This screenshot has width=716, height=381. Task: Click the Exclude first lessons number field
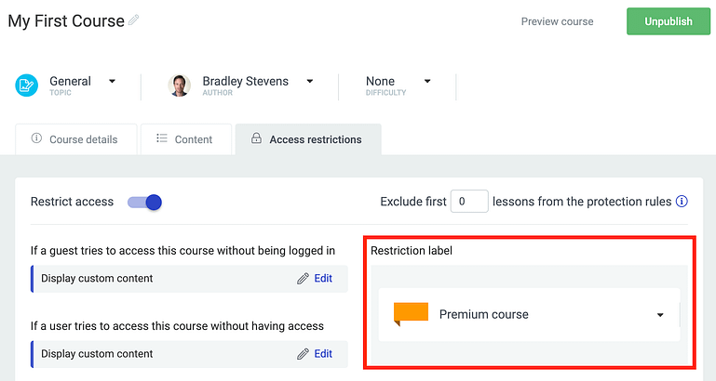pyautogui.click(x=469, y=201)
